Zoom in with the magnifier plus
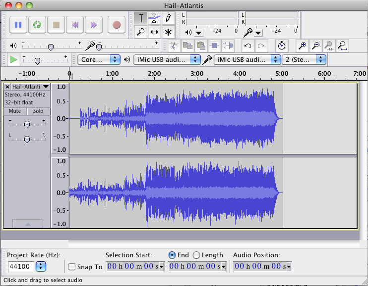 (x=302, y=46)
